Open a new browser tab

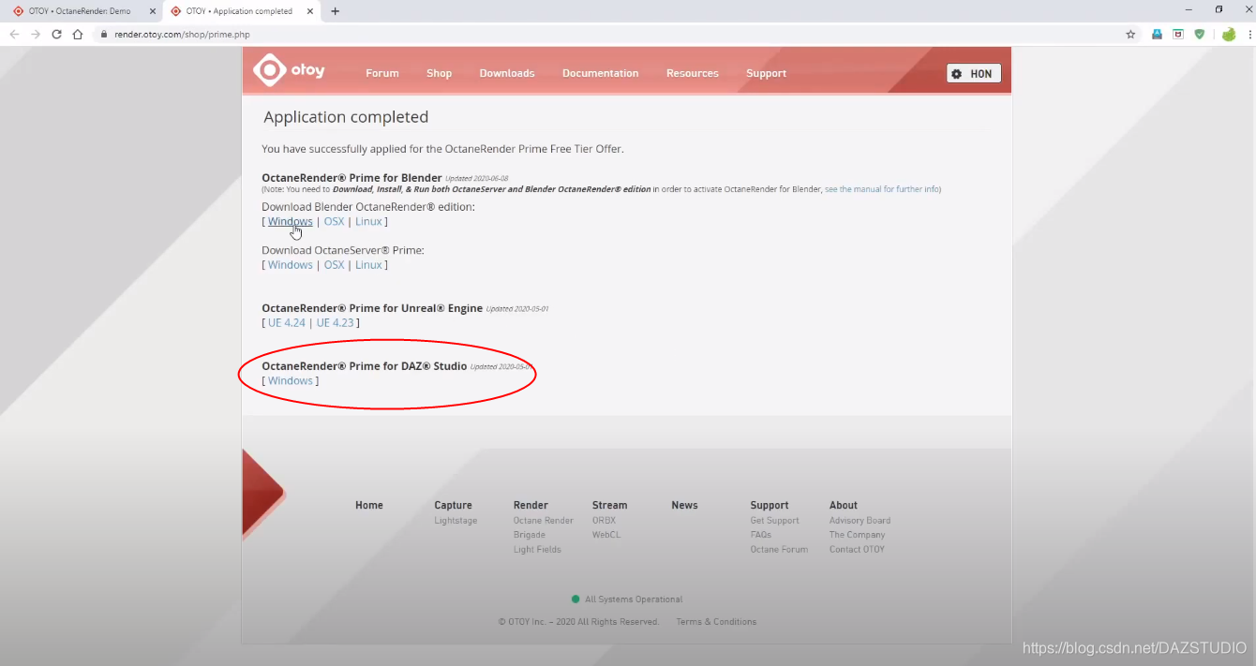pyautogui.click(x=336, y=11)
